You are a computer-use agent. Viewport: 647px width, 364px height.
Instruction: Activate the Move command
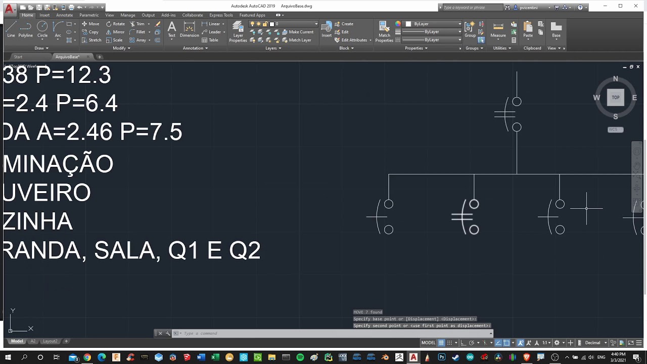click(90, 24)
